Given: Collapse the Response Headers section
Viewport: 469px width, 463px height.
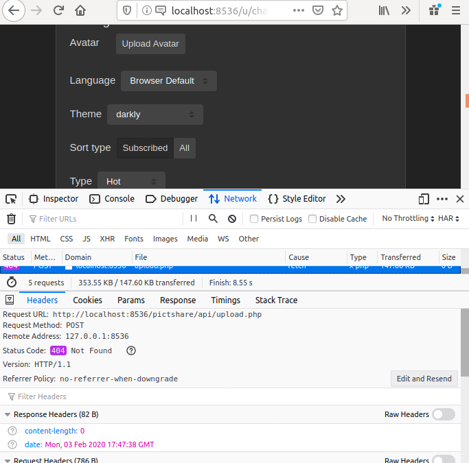Looking at the screenshot, I should coord(8,414).
